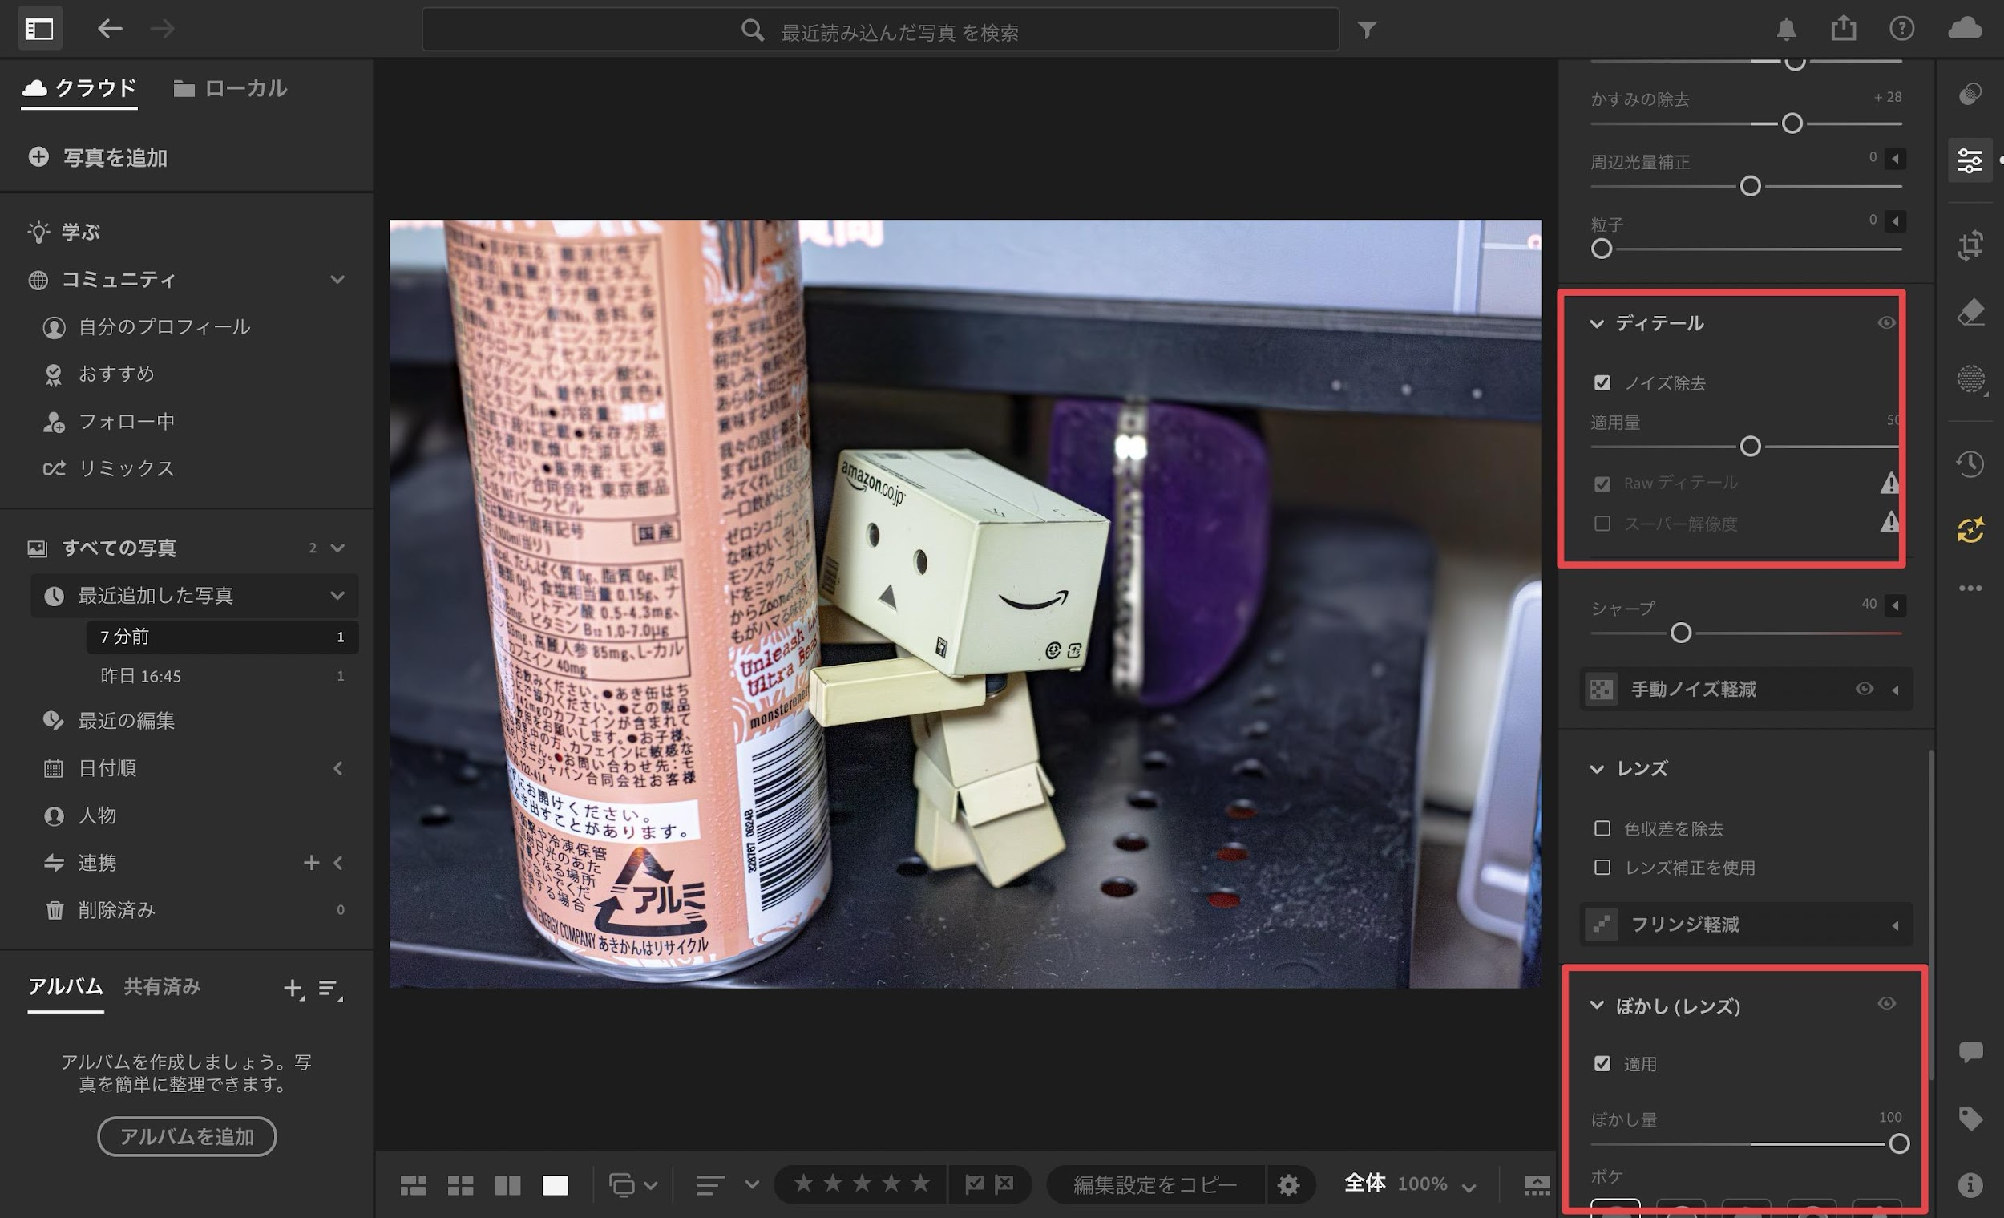The width and height of the screenshot is (2004, 1218).
Task: Enable レンズ補正を使用 checkbox
Action: 1602,868
